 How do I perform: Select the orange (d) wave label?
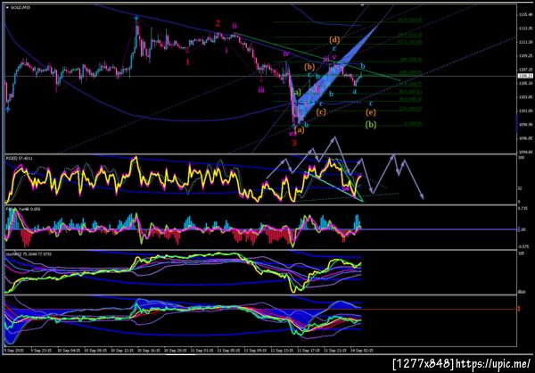point(334,40)
